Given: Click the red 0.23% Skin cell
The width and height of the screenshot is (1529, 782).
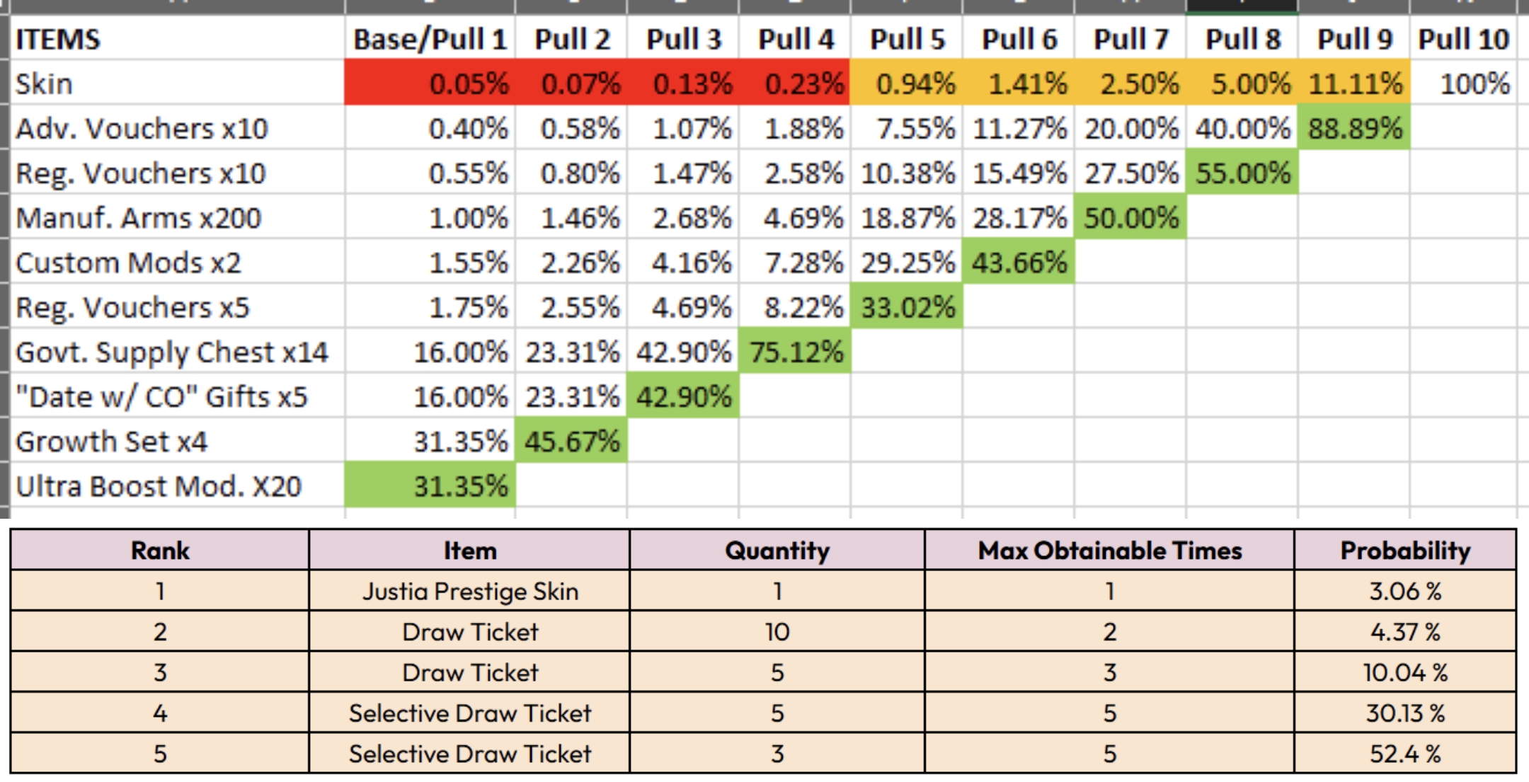Looking at the screenshot, I should point(795,83).
